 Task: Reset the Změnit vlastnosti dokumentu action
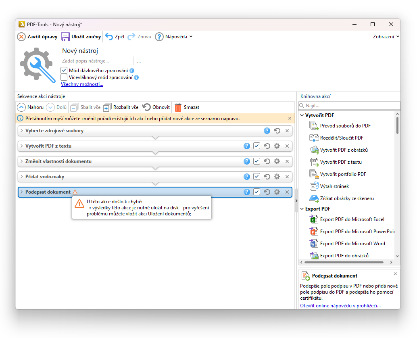tap(267, 161)
